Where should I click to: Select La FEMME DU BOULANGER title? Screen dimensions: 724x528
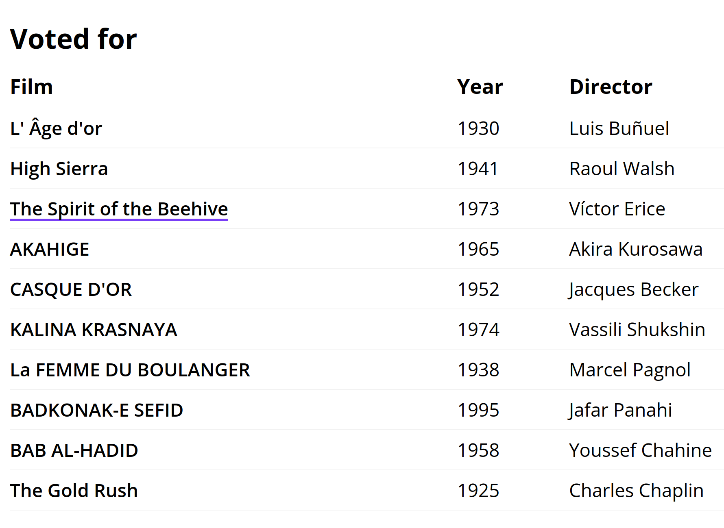130,370
